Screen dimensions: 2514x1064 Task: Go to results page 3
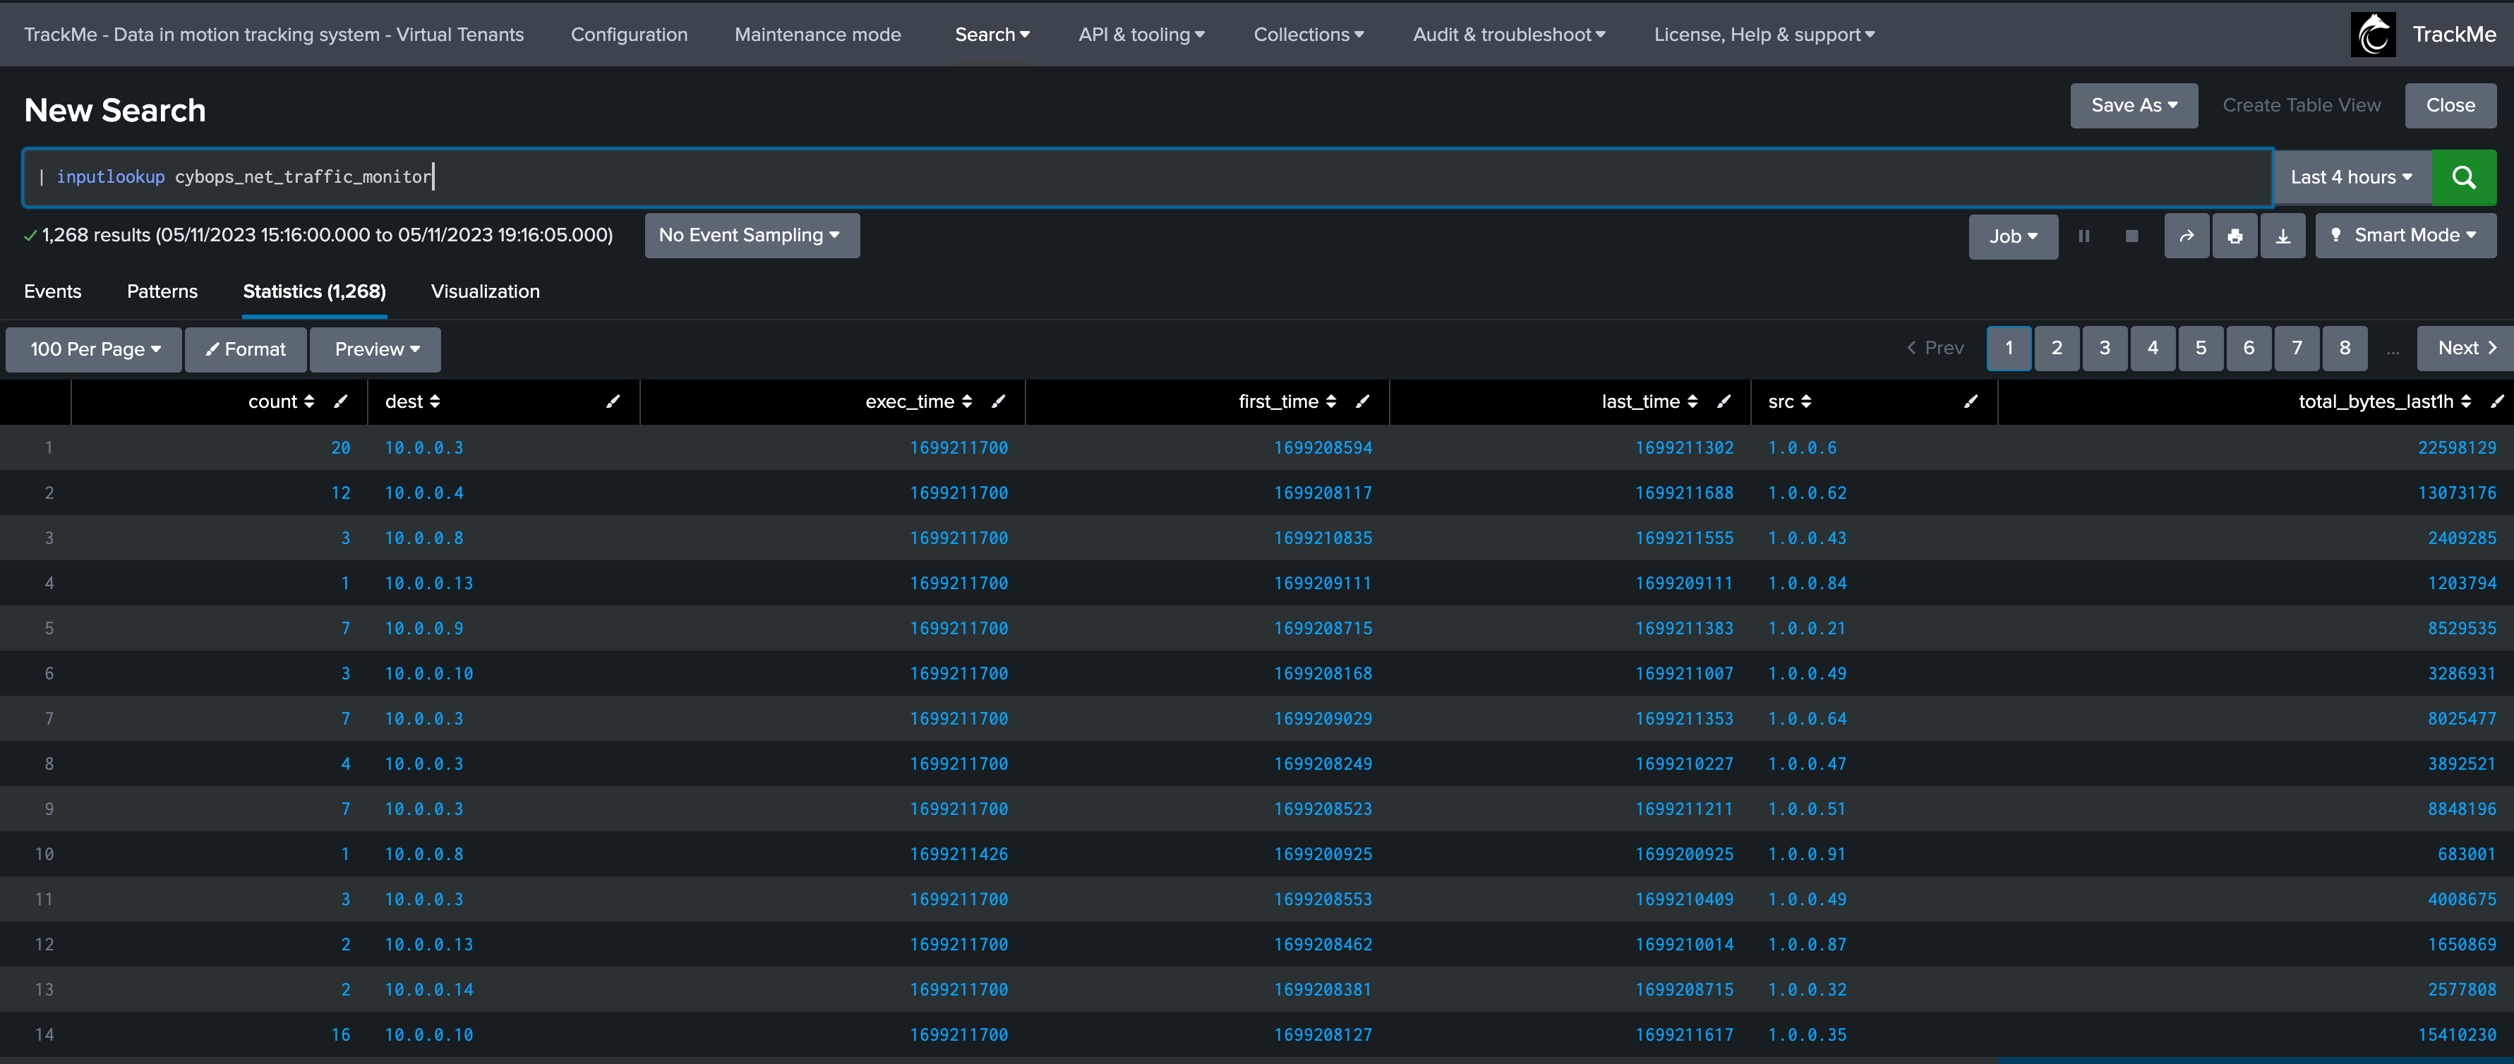click(2104, 348)
